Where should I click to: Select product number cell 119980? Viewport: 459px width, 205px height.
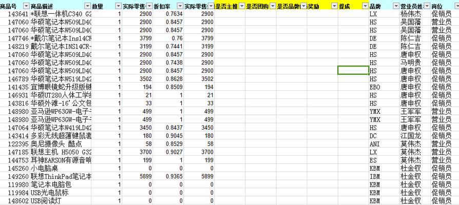click(15, 184)
